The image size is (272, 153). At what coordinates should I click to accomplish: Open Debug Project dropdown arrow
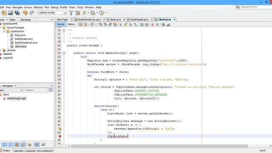97,13
